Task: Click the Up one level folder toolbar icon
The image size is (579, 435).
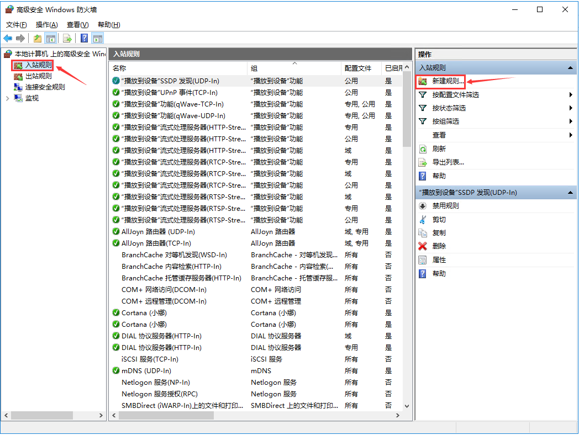Action: (38, 38)
